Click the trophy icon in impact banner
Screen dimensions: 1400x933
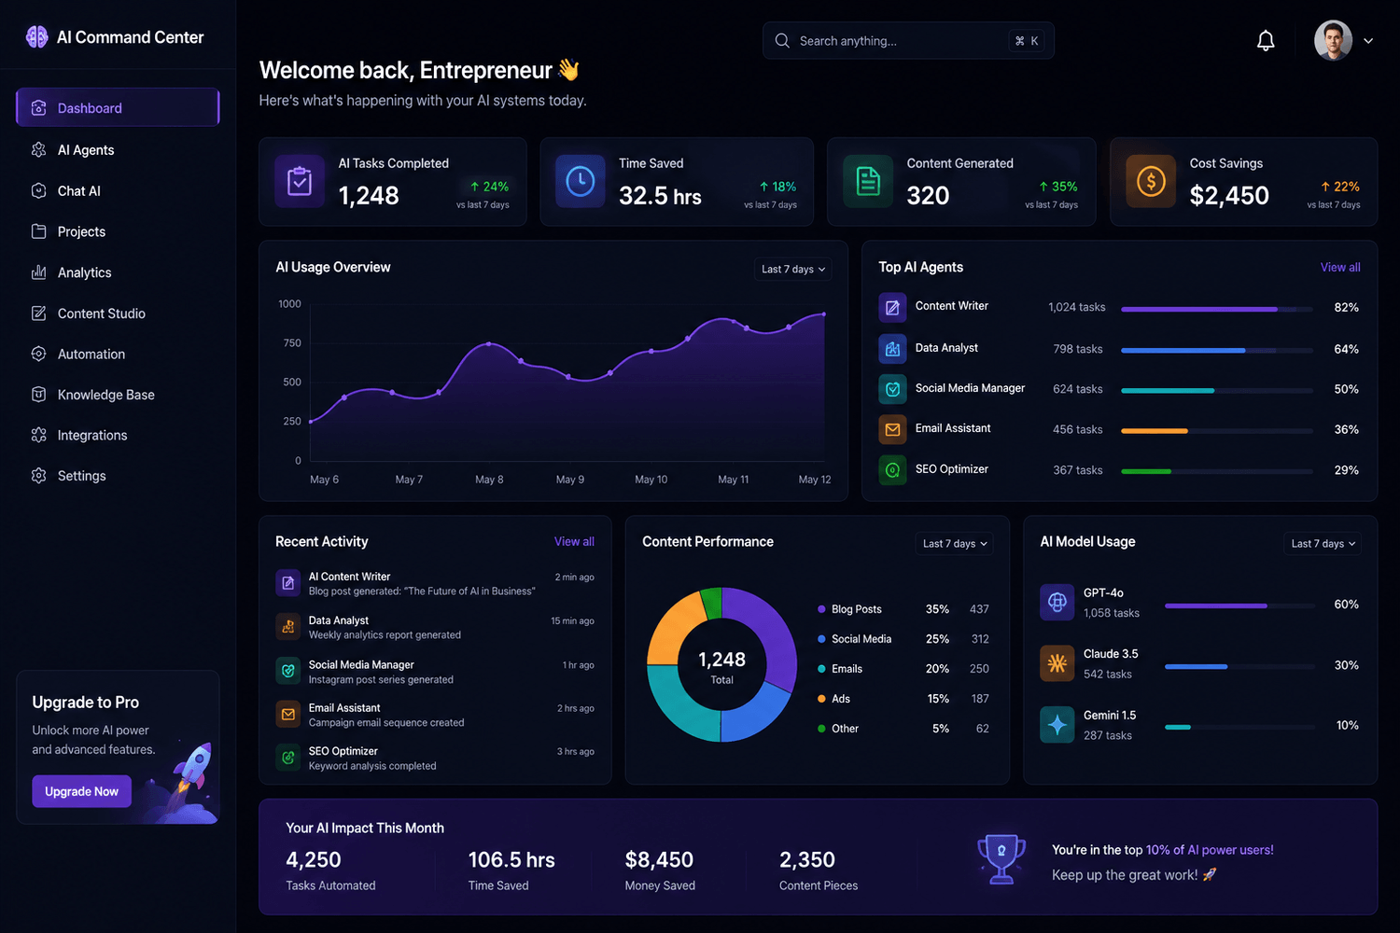pyautogui.click(x=1001, y=858)
